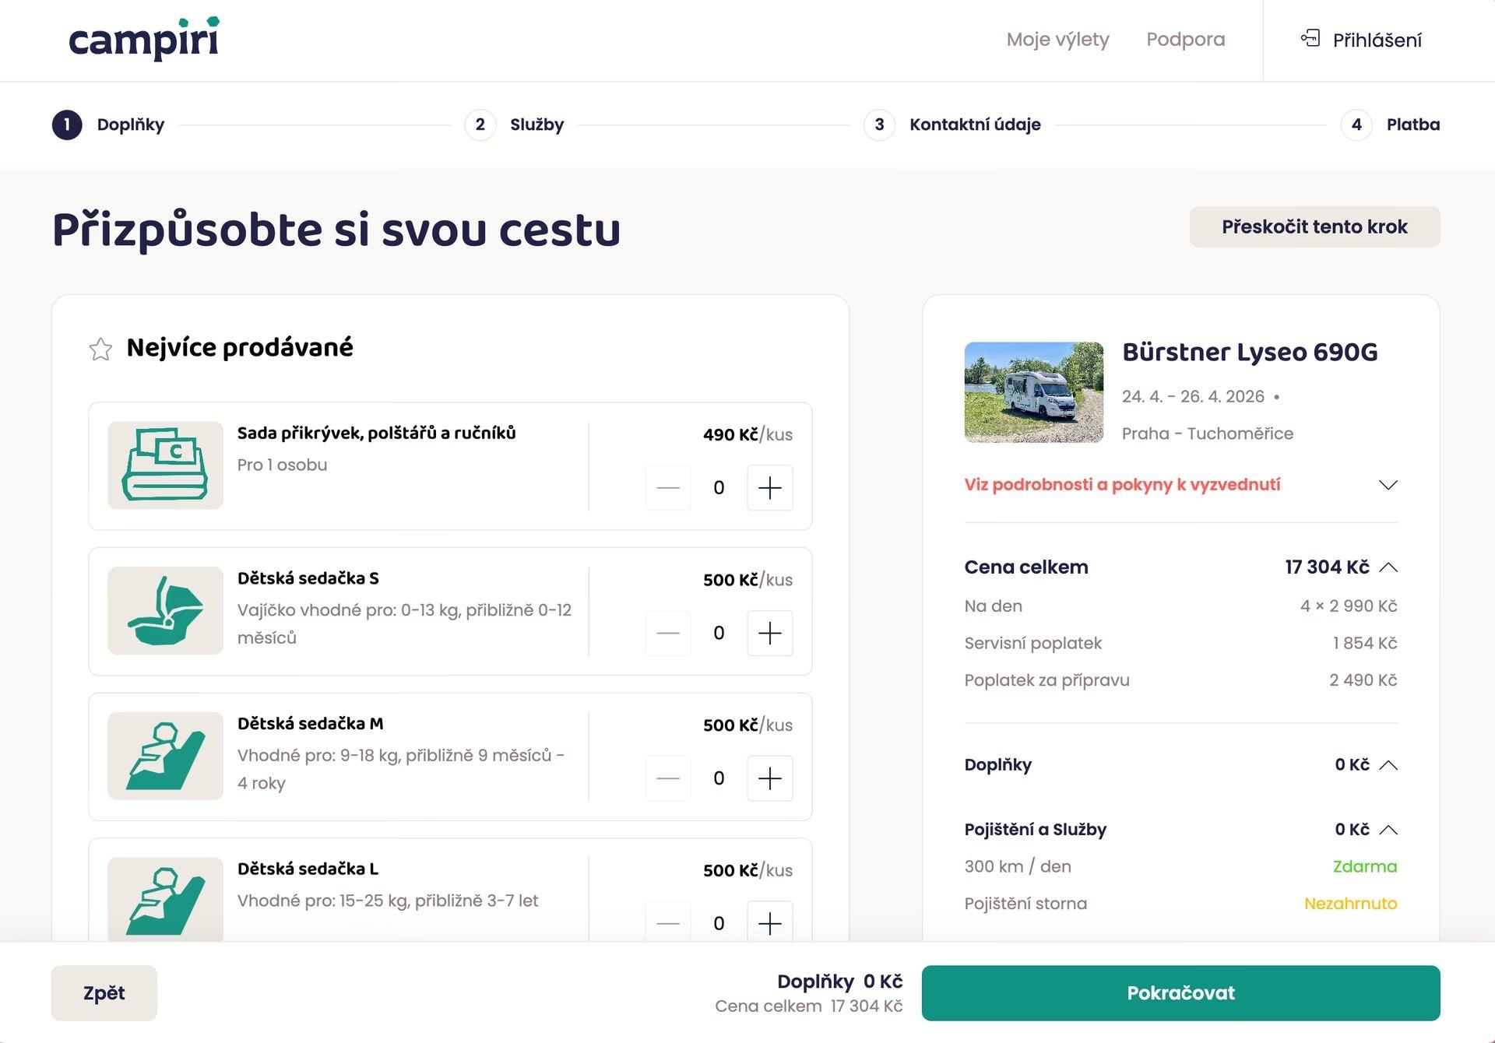The width and height of the screenshot is (1495, 1043).
Task: Open Viz podrobnosti a pokyny k vyzvednutí link
Action: point(1122,485)
